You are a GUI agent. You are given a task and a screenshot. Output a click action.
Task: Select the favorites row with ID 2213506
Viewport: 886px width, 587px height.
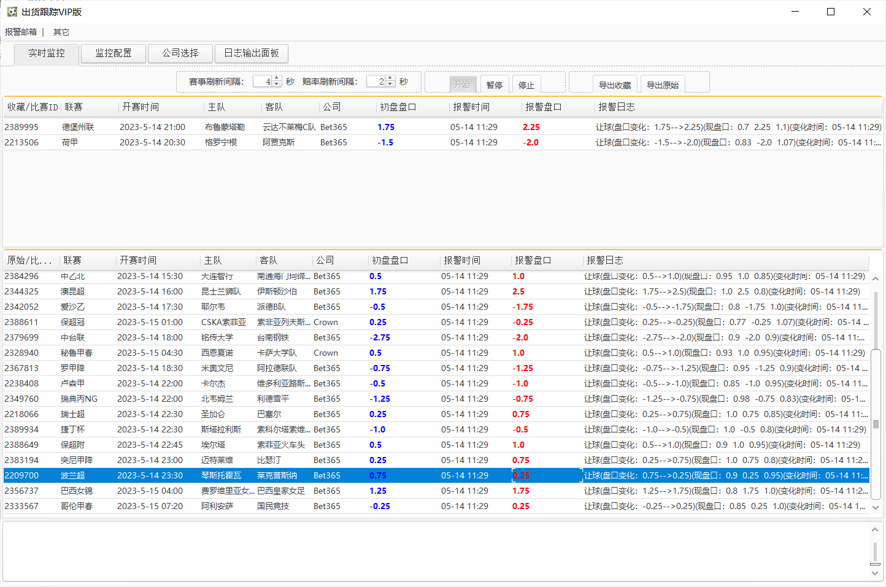(x=442, y=142)
